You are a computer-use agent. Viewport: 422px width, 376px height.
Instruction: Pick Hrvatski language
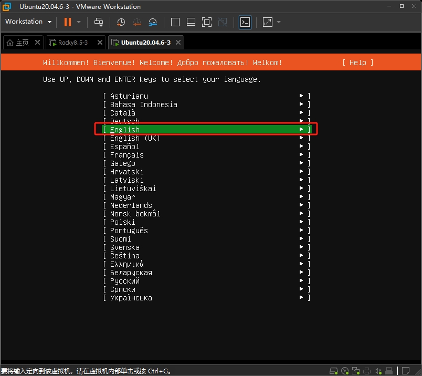[206, 172]
